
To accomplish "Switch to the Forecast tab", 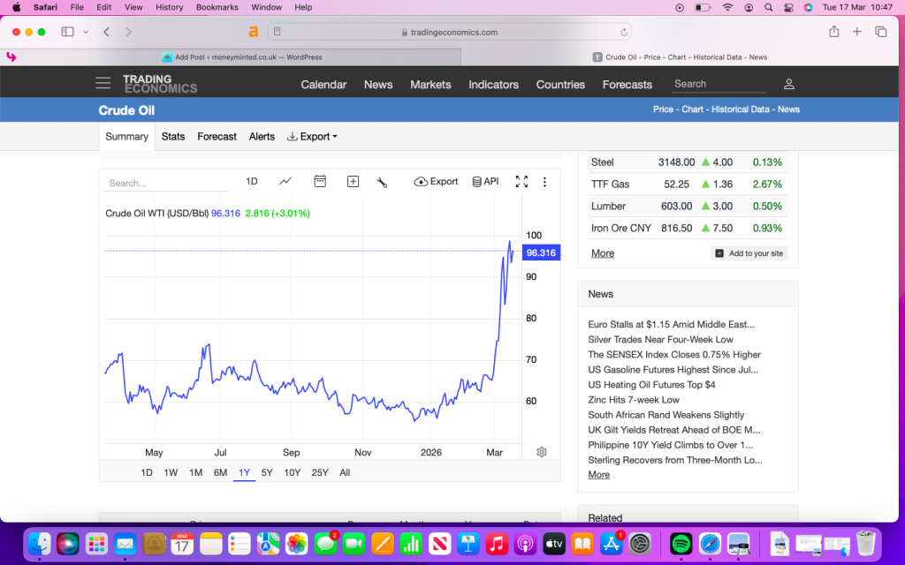I will [217, 137].
